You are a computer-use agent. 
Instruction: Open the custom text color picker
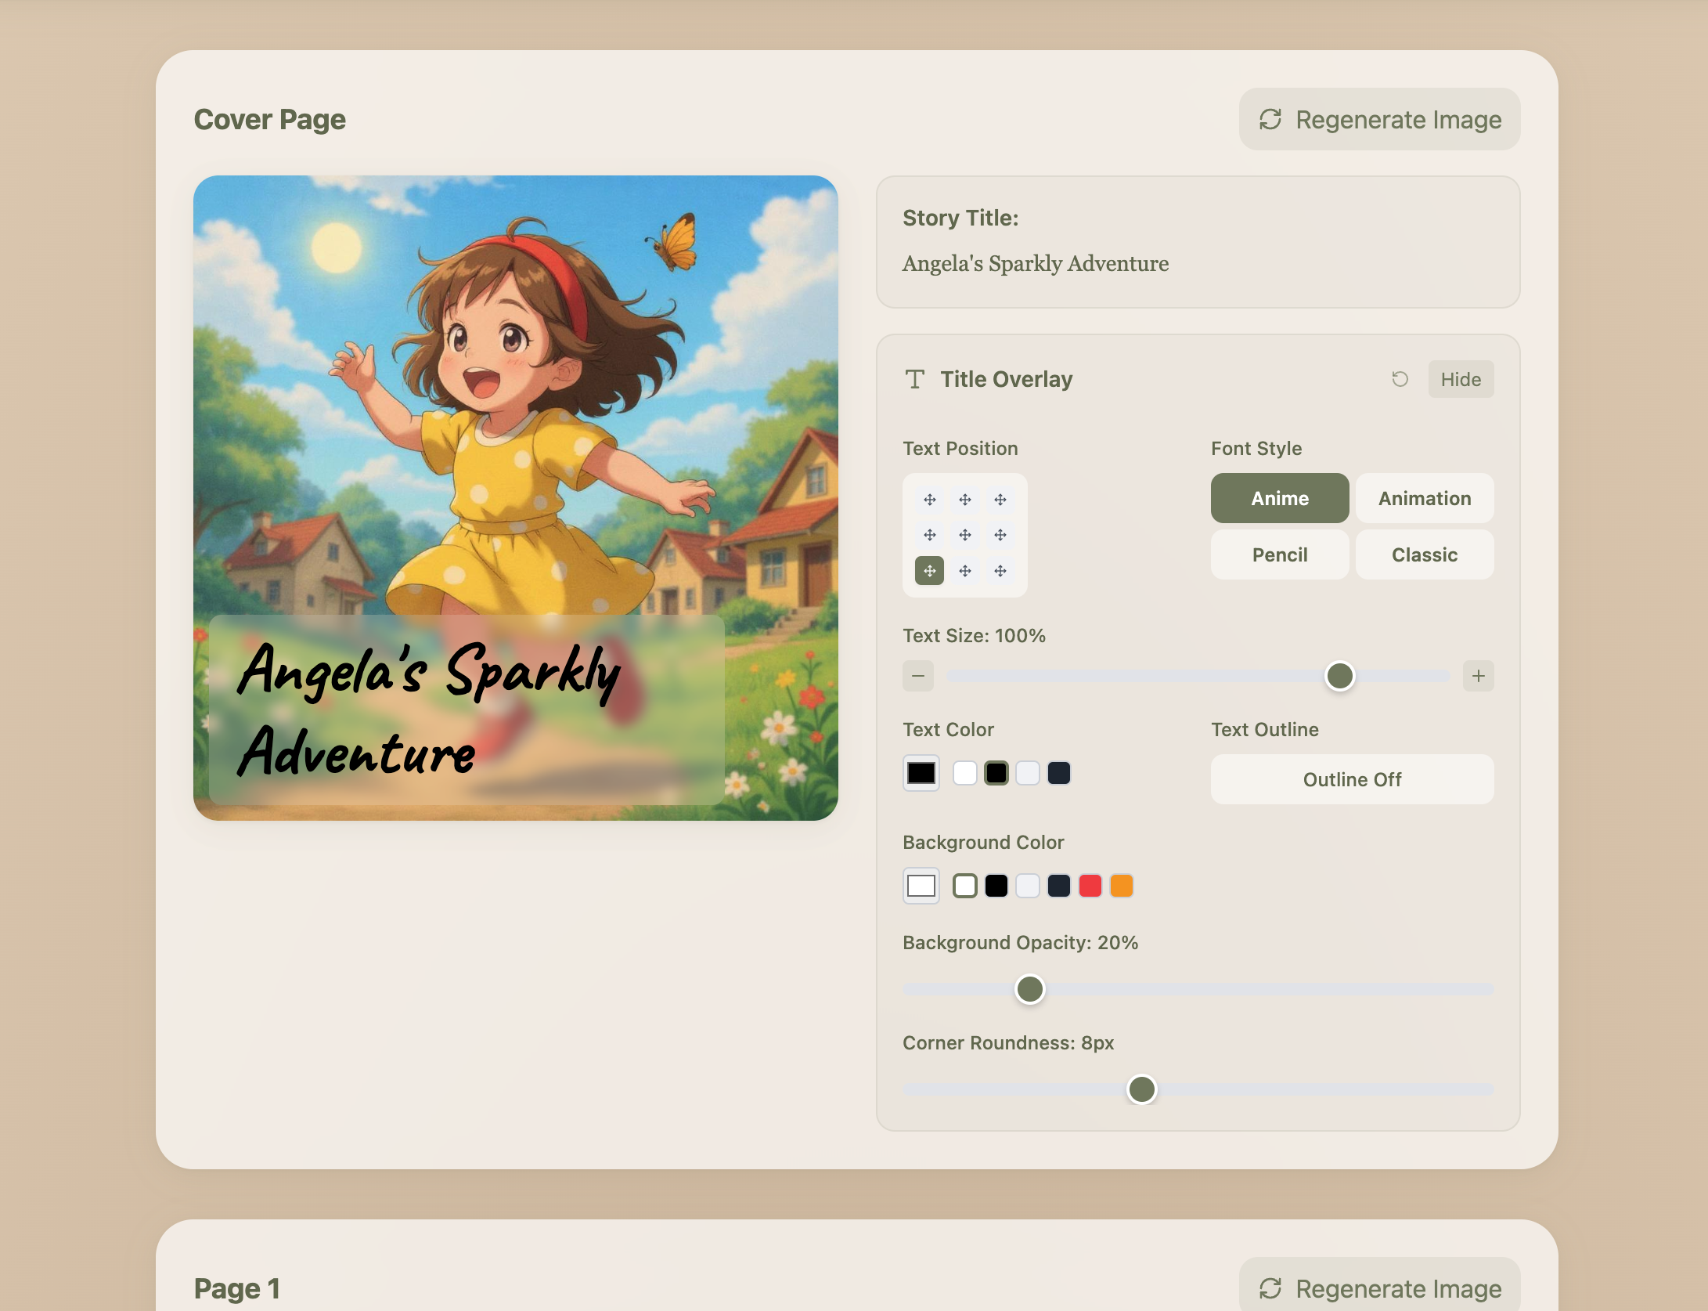(921, 773)
